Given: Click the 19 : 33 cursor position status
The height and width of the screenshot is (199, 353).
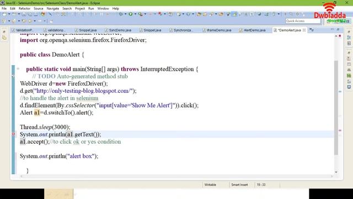Looking at the screenshot, I should click(x=261, y=185).
